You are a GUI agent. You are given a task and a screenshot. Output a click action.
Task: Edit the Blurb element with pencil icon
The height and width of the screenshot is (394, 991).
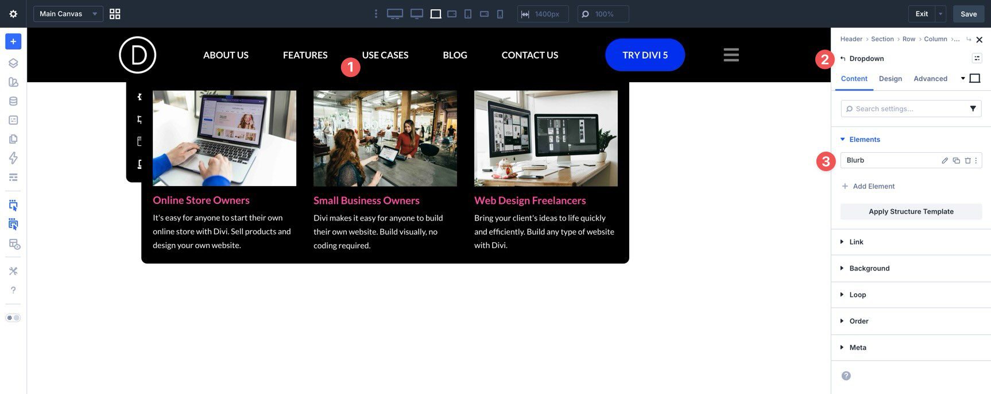click(944, 161)
